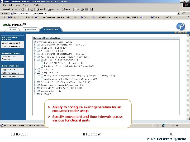Image resolution: width=190 pixels, height=142 pixels.
Task: Open the Favorites pane from the toolbar
Action: point(54,9)
